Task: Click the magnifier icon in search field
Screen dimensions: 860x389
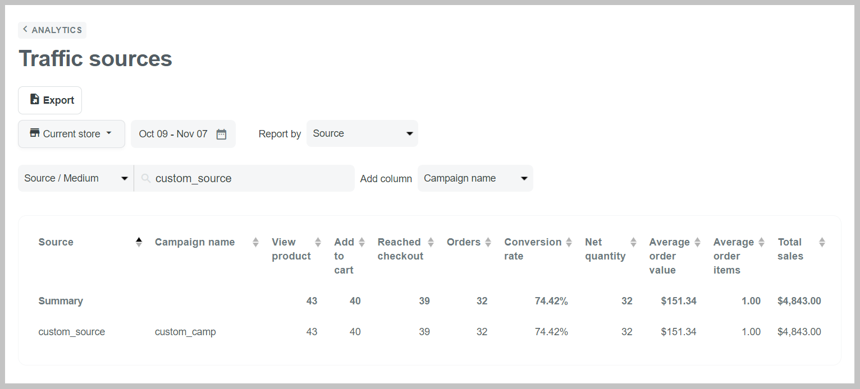Action: (146, 178)
